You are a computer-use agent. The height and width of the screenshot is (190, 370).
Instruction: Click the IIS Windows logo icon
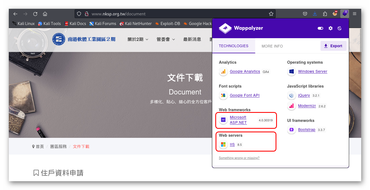tap(223, 144)
